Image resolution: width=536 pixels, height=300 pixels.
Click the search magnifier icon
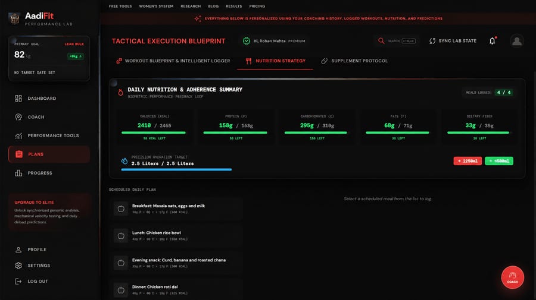[381, 41]
